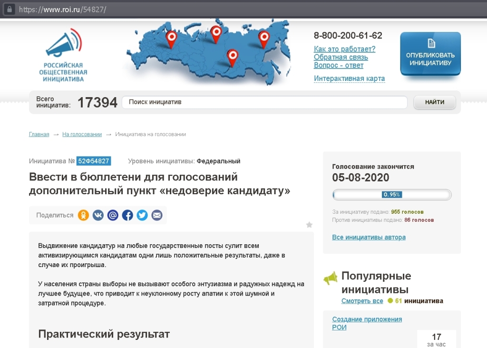Open Все инициативы автора link
This screenshot has width=487, height=348.
click(x=369, y=237)
